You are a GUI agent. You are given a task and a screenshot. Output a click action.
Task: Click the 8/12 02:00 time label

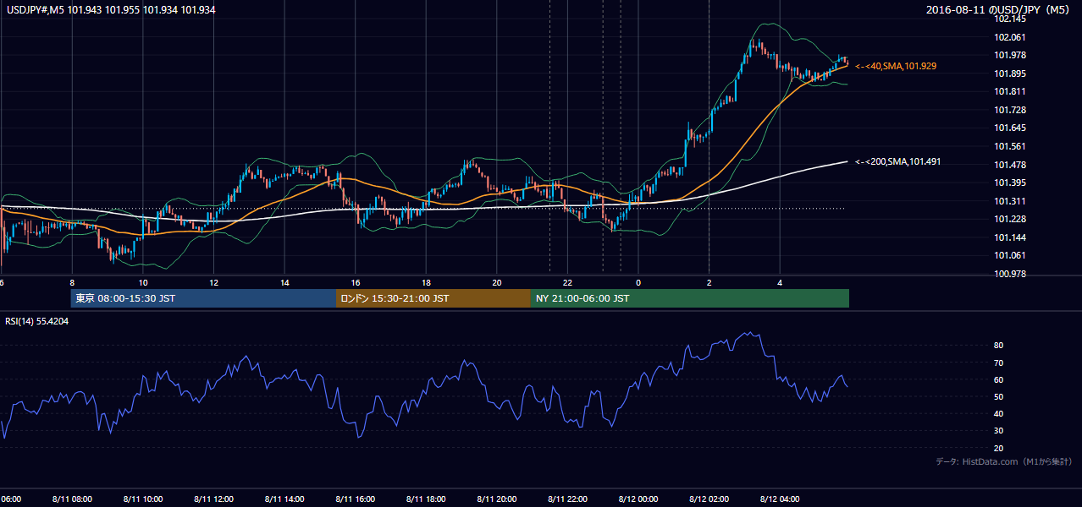click(x=709, y=499)
